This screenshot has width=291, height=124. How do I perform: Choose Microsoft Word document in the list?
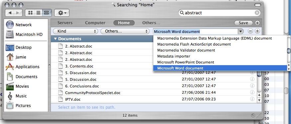220,68
